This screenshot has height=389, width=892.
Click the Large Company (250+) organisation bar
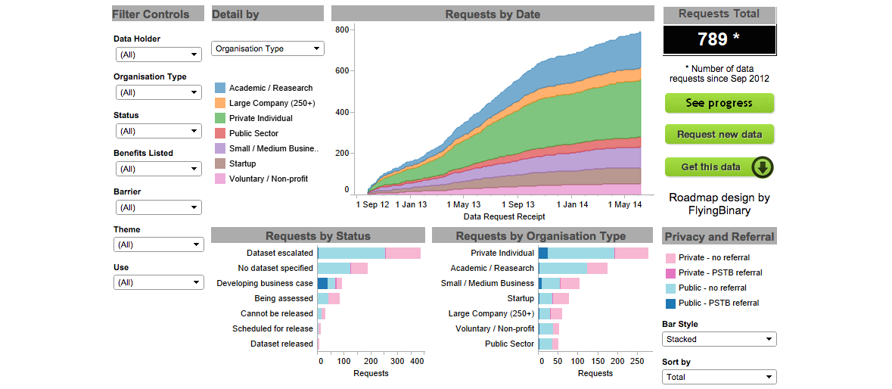pyautogui.click(x=550, y=313)
